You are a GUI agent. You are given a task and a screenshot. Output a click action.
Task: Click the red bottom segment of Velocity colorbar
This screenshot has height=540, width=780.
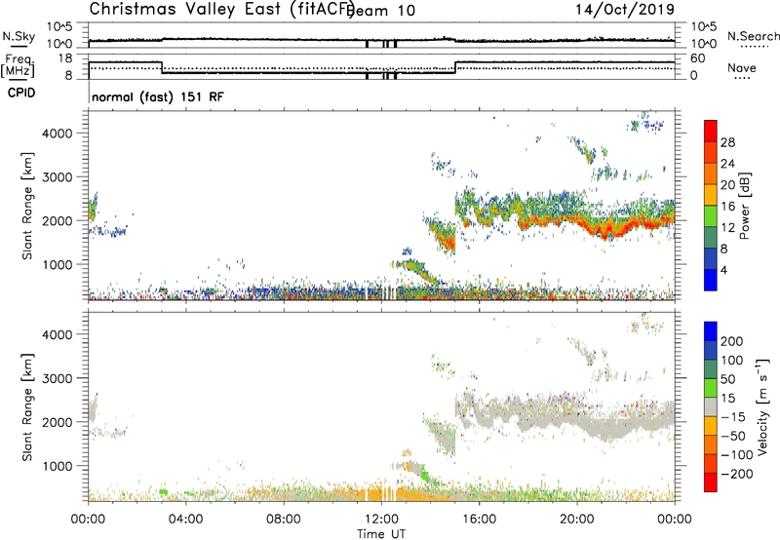711,482
